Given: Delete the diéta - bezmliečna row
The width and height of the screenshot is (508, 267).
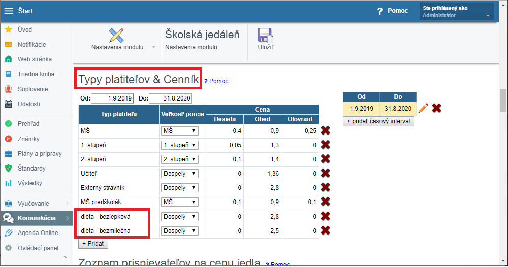Looking at the screenshot, I should pos(325,230).
